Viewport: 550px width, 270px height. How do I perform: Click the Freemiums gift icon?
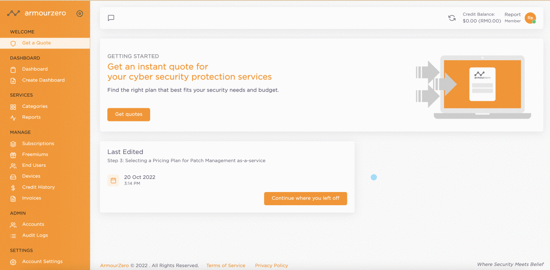13,155
